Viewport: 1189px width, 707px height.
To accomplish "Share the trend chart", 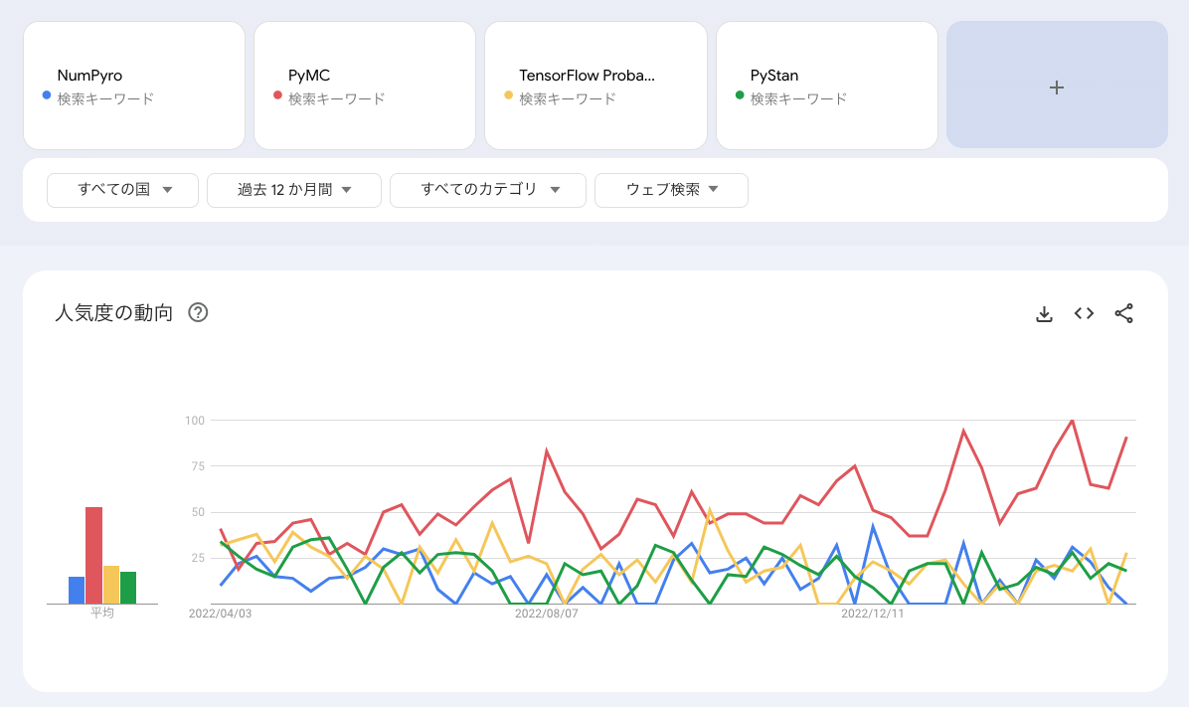I will (1123, 313).
